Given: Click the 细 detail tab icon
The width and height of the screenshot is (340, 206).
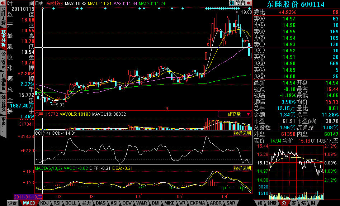Looking at the screenshot, I should point(260,203).
